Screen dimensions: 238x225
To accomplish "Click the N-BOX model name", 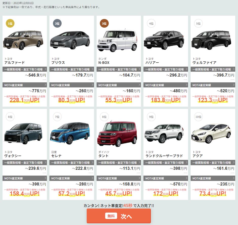I will point(104,63).
